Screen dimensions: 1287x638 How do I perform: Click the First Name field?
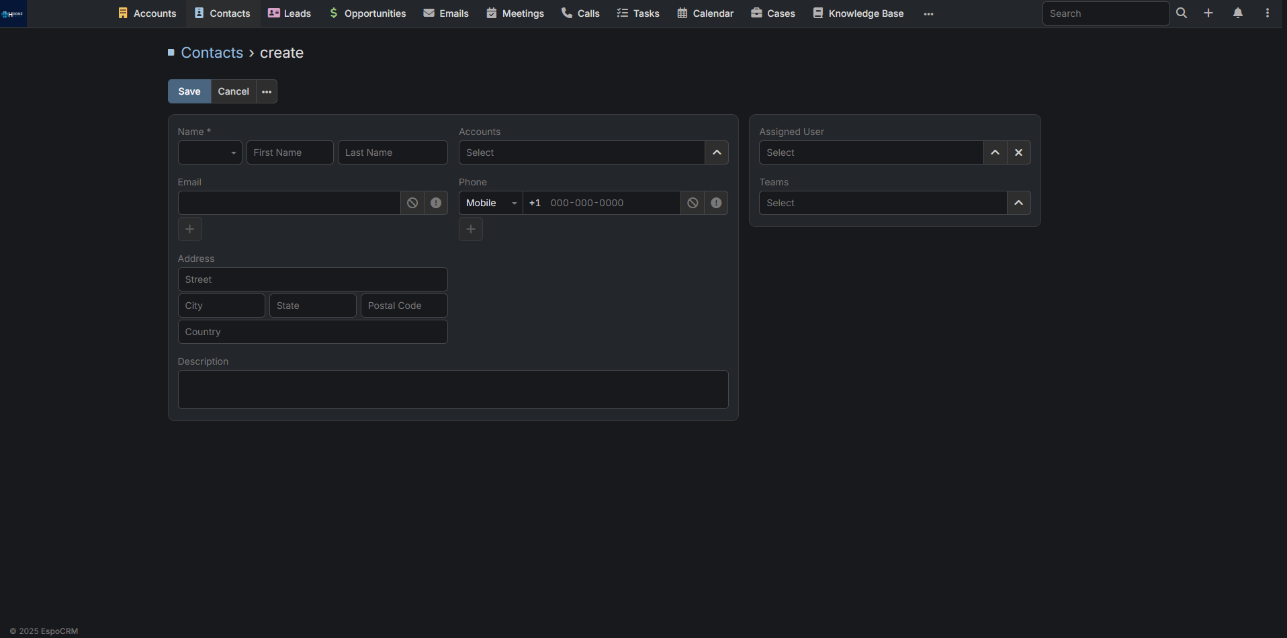[x=290, y=152]
